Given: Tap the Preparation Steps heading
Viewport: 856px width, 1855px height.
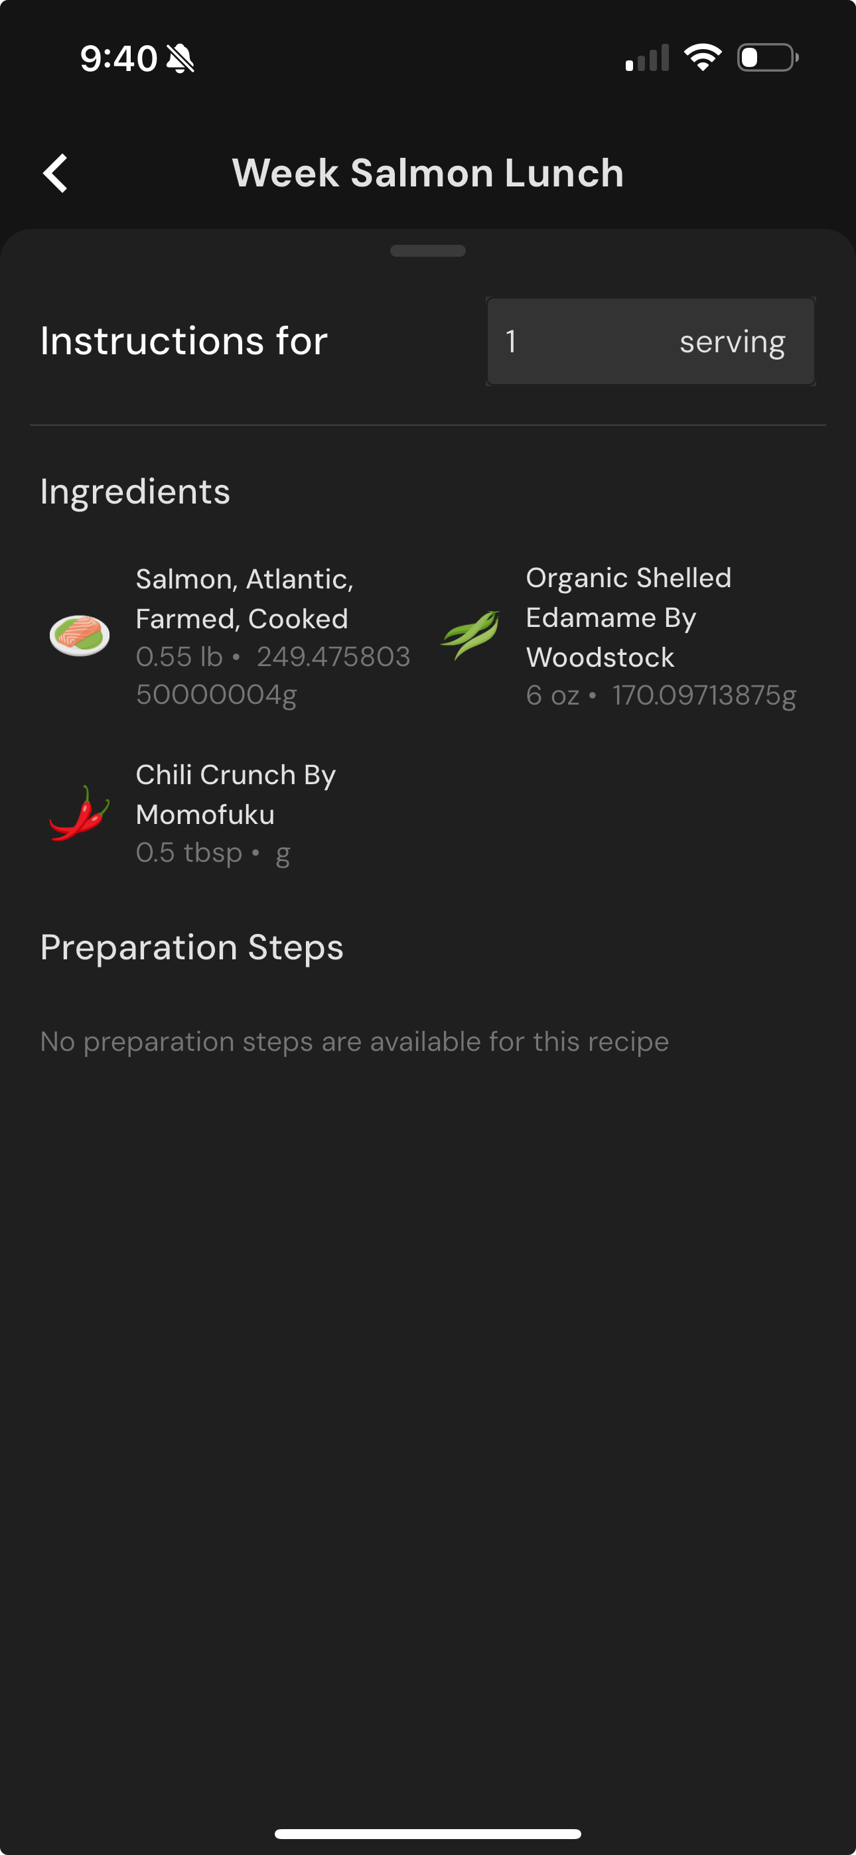Looking at the screenshot, I should (192, 947).
